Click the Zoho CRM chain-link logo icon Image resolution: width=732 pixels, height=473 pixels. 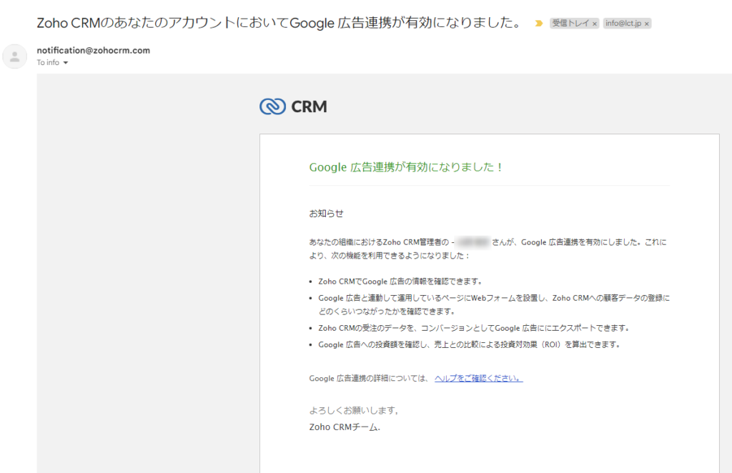click(x=272, y=106)
